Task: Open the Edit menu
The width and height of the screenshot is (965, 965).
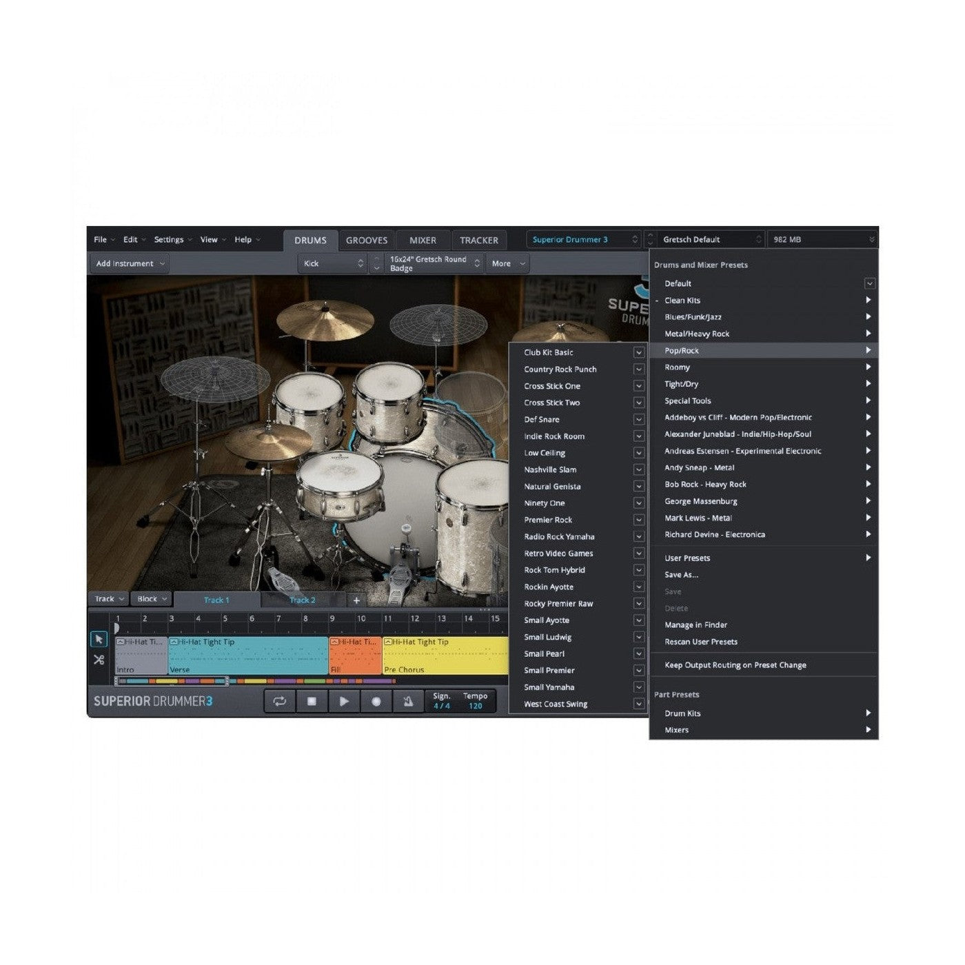Action: point(134,240)
